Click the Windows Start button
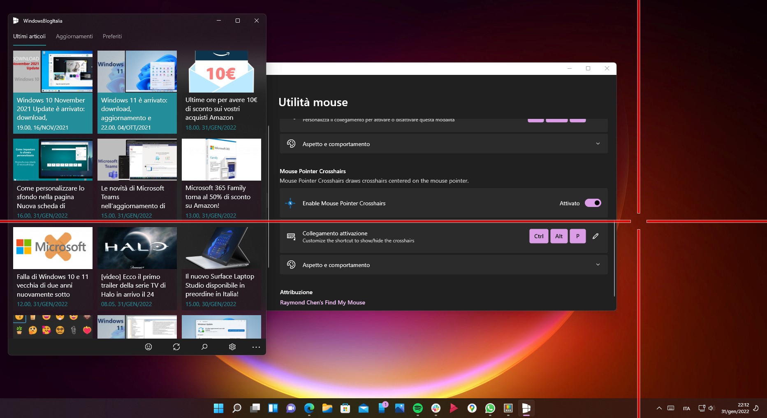 coord(219,408)
